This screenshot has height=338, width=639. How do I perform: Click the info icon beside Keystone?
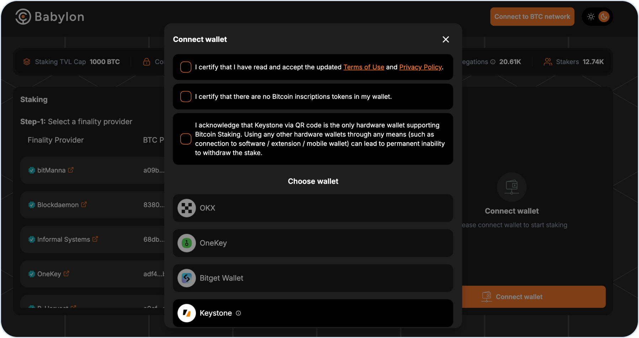(238, 313)
